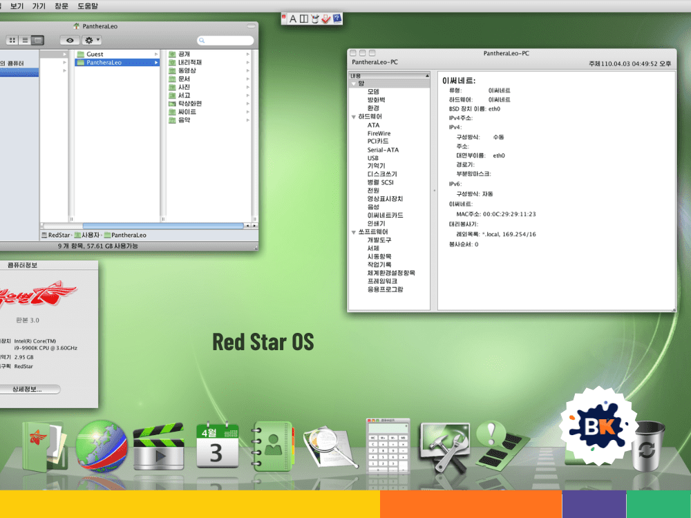The height and width of the screenshot is (518, 691).
Task: Expand arrow next to 음악 folder
Action: pos(248,119)
